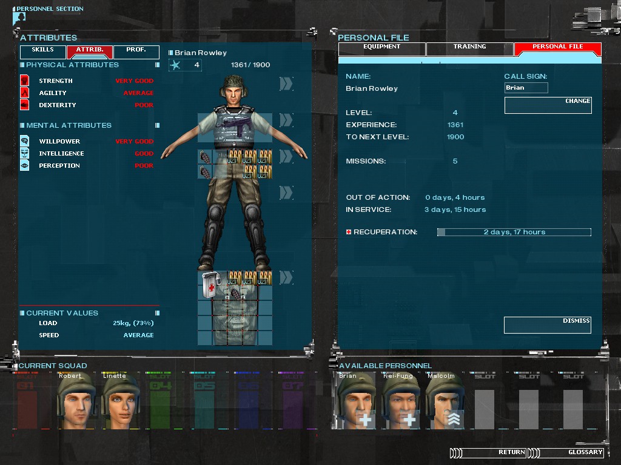Select Brian in available personnel
Screen dimensions: 621x465
pyautogui.click(x=355, y=401)
